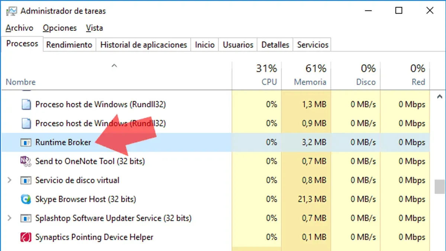Click the Administrador de tareas title bar icon
The width and height of the screenshot is (446, 251).
point(11,11)
